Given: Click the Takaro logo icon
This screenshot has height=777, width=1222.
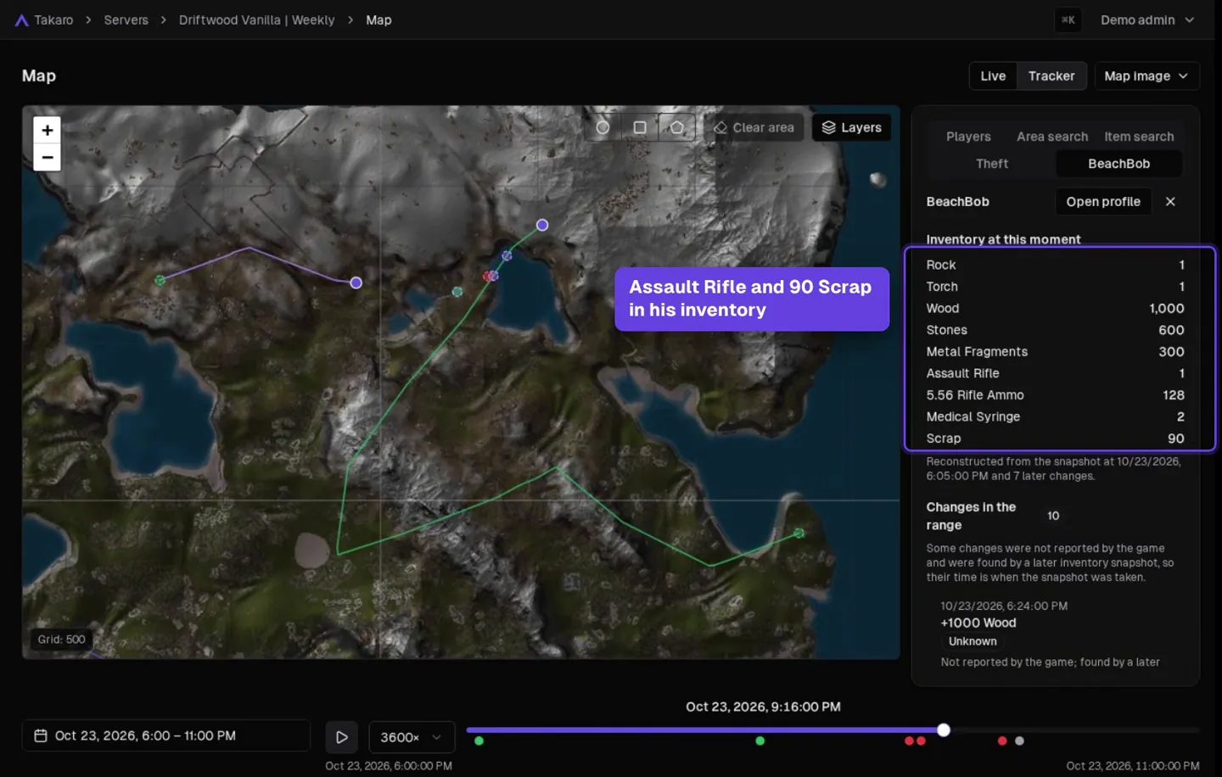Looking at the screenshot, I should click(21, 20).
